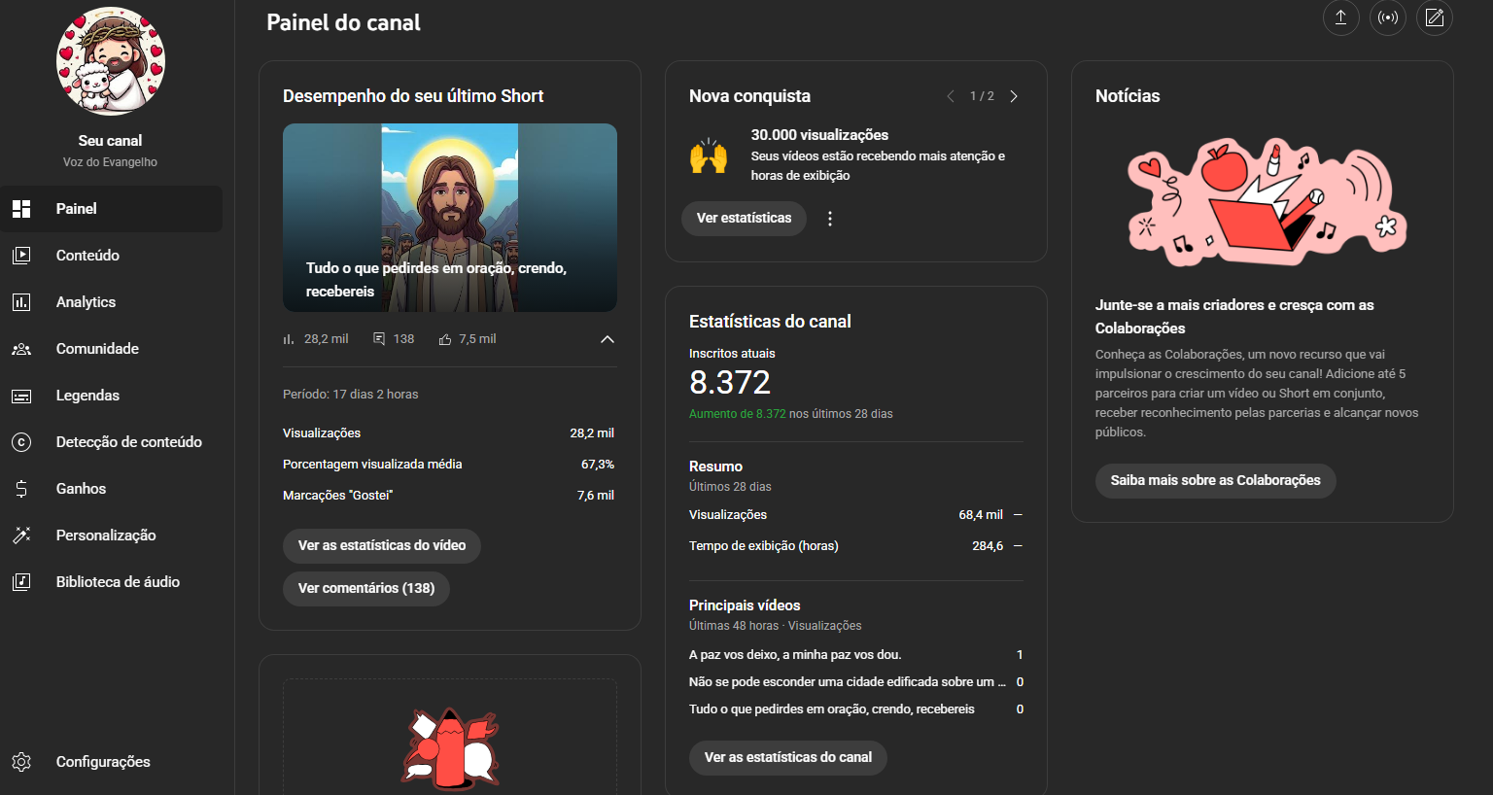
Task: Click the channel profile avatar
Action: 111,62
